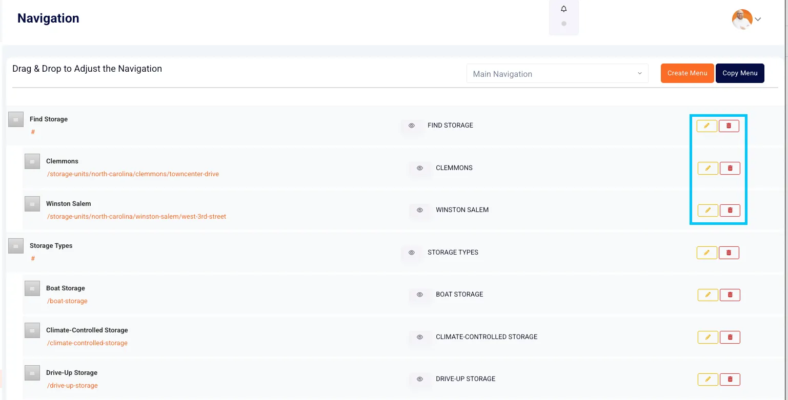Click the drag handle for Clemmons
Screen dimensions: 788x400
click(x=32, y=161)
